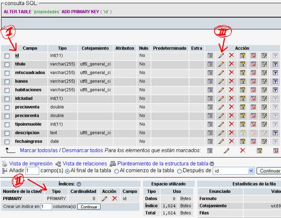
Task: Click unique icon on tipoinmueble row
Action: tap(253, 124)
